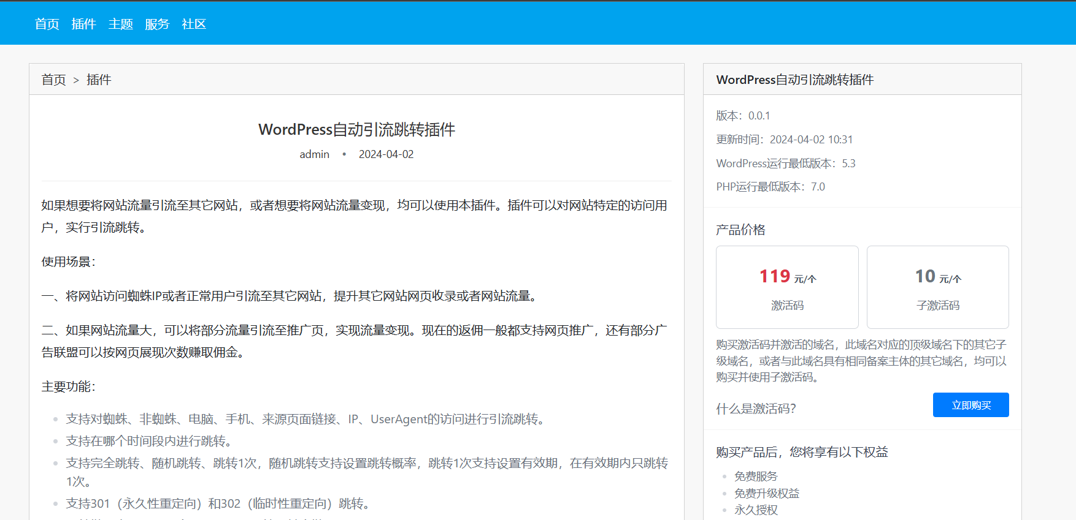Click the article title WordPress自动引流跳转插件
The height and width of the screenshot is (520, 1076).
point(356,129)
